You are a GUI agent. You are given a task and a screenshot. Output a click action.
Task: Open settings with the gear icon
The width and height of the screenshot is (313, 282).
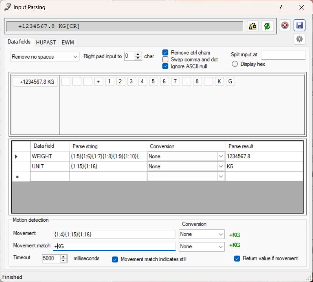(299, 39)
